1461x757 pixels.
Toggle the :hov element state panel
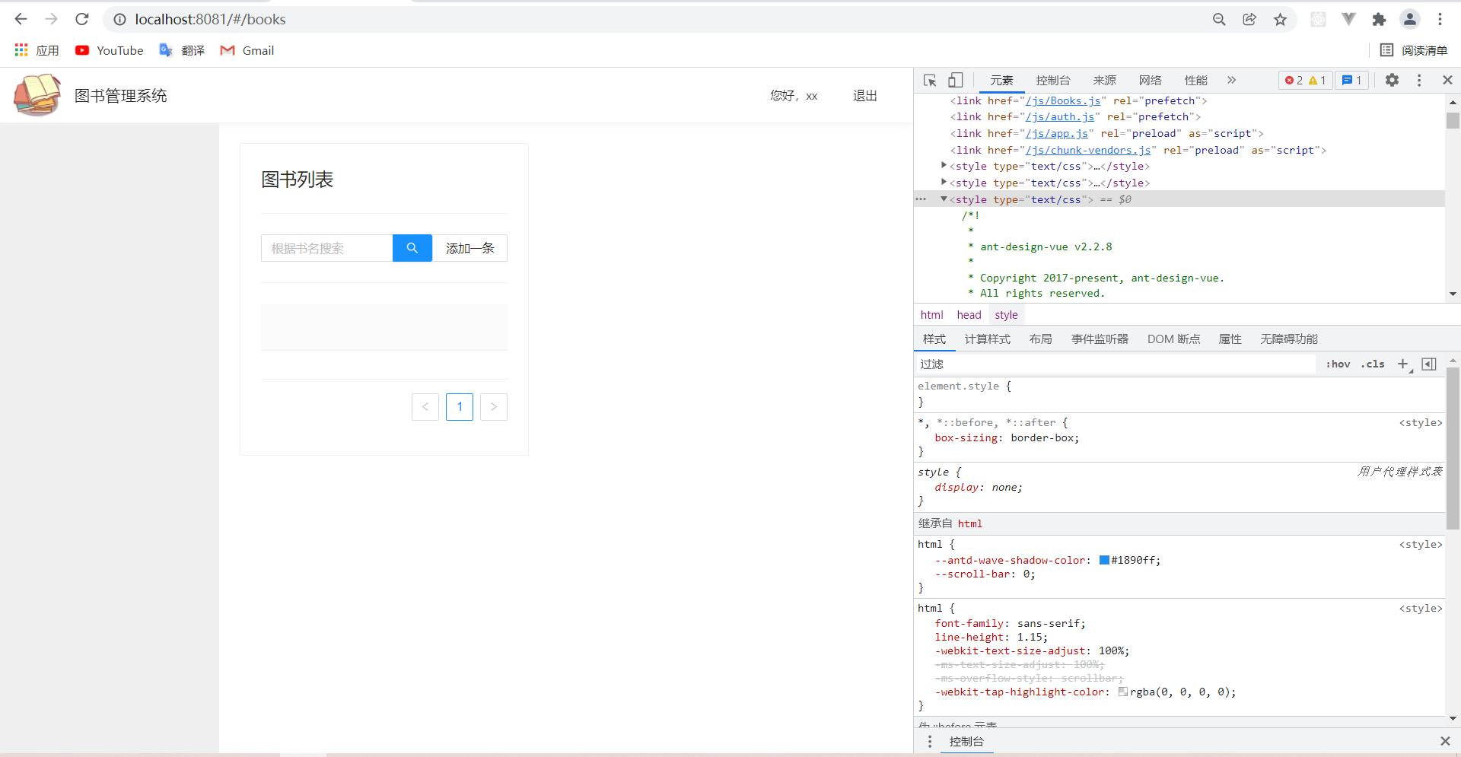pos(1338,364)
